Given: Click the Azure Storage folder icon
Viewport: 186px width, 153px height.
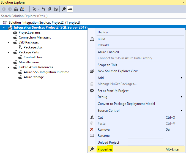Looking at the screenshot, I should (20, 77).
